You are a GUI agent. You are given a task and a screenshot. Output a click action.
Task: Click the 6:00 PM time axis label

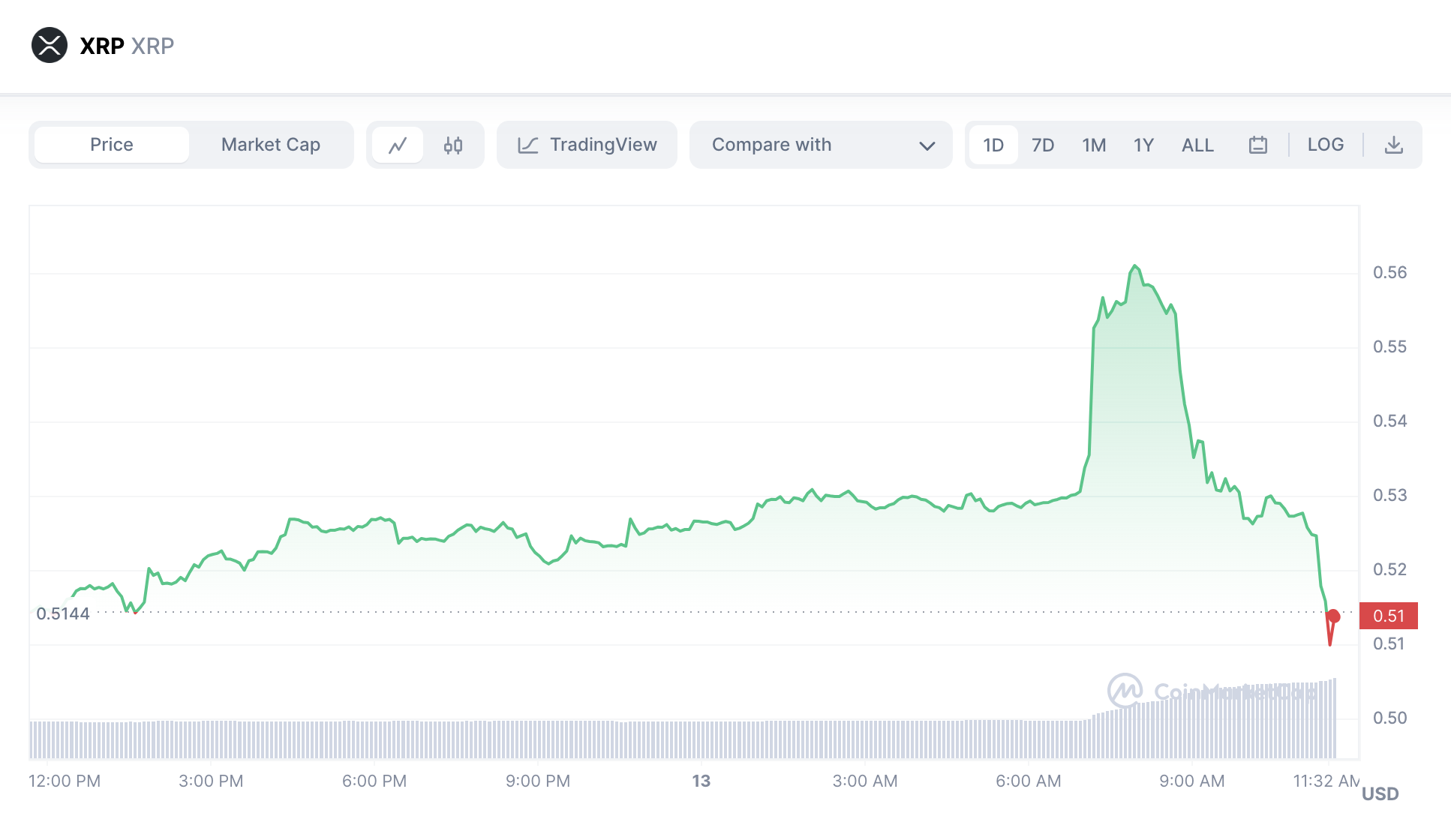[x=374, y=781]
